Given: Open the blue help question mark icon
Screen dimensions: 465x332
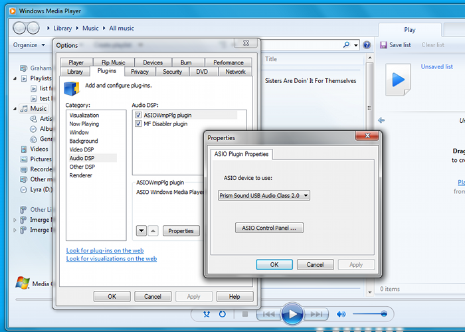Looking at the screenshot, I should [367, 45].
